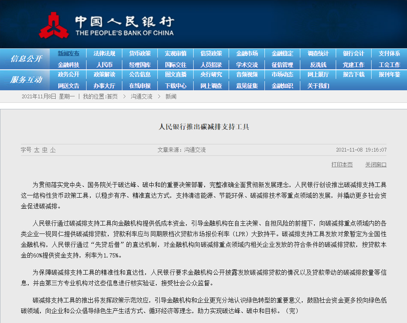Go to 图文直播 page
Screen dimensions: 407x323
coord(176,74)
